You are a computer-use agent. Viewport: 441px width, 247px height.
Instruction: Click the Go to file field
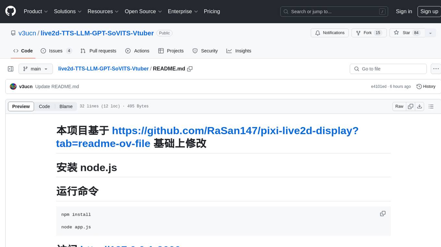pos(388,69)
